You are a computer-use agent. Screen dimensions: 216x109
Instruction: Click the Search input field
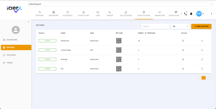tap(155, 26)
